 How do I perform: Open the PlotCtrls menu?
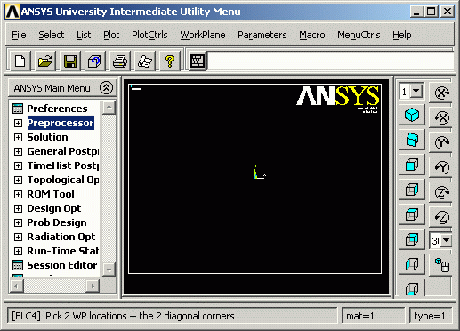pyautogui.click(x=149, y=35)
